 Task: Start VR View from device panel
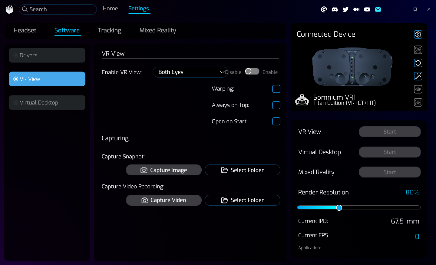click(390, 132)
